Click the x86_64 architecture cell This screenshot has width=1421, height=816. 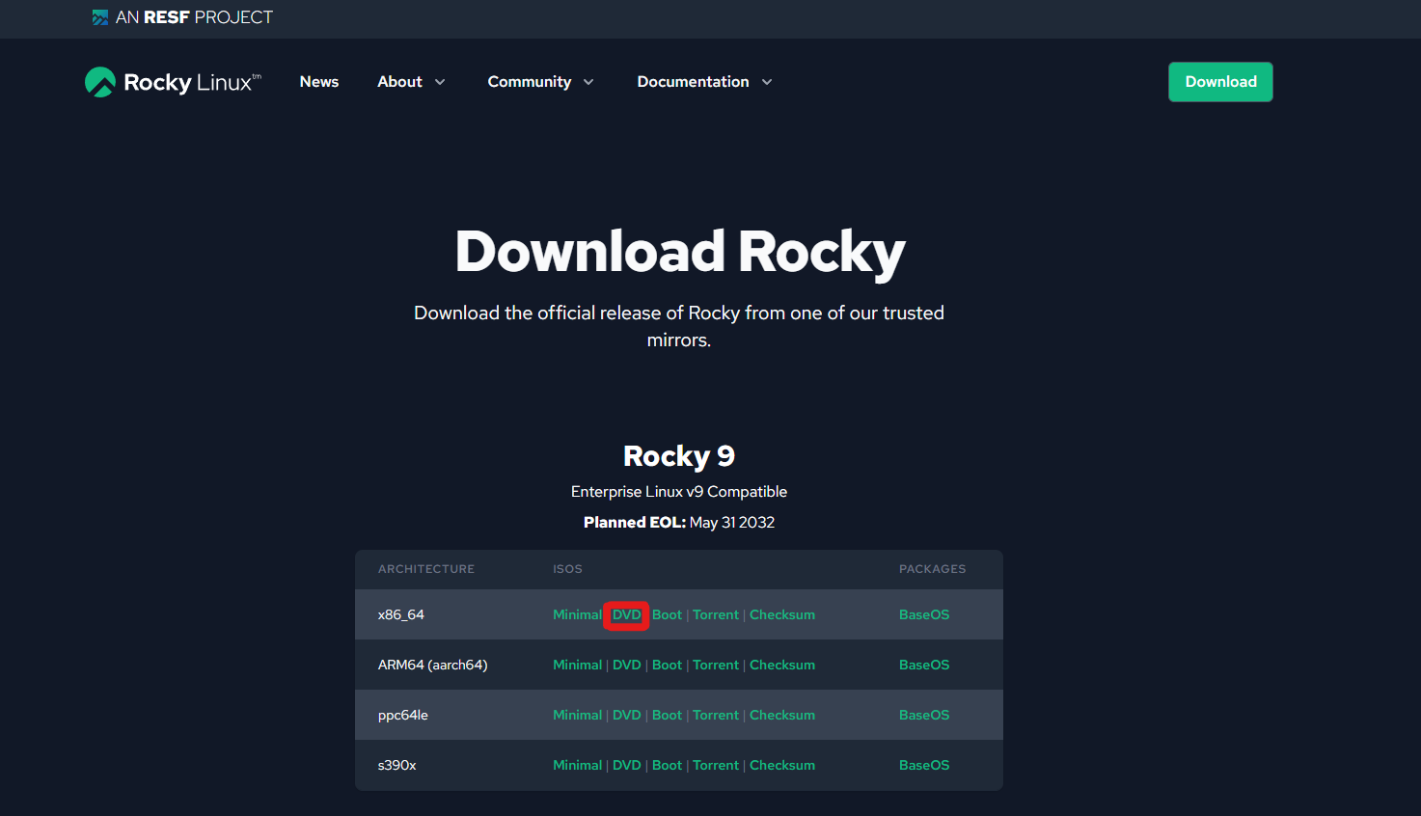click(401, 614)
